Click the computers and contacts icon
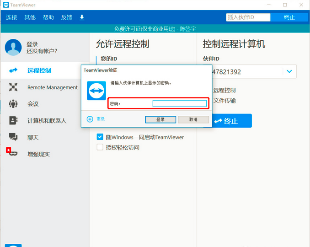Screen dimensions: 310x247 13,121
